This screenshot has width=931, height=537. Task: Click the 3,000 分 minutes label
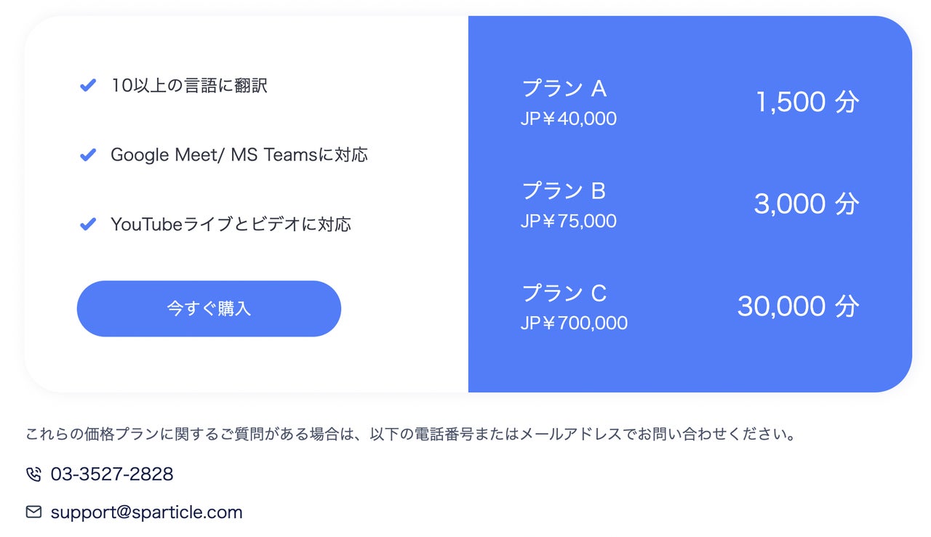[x=807, y=204]
